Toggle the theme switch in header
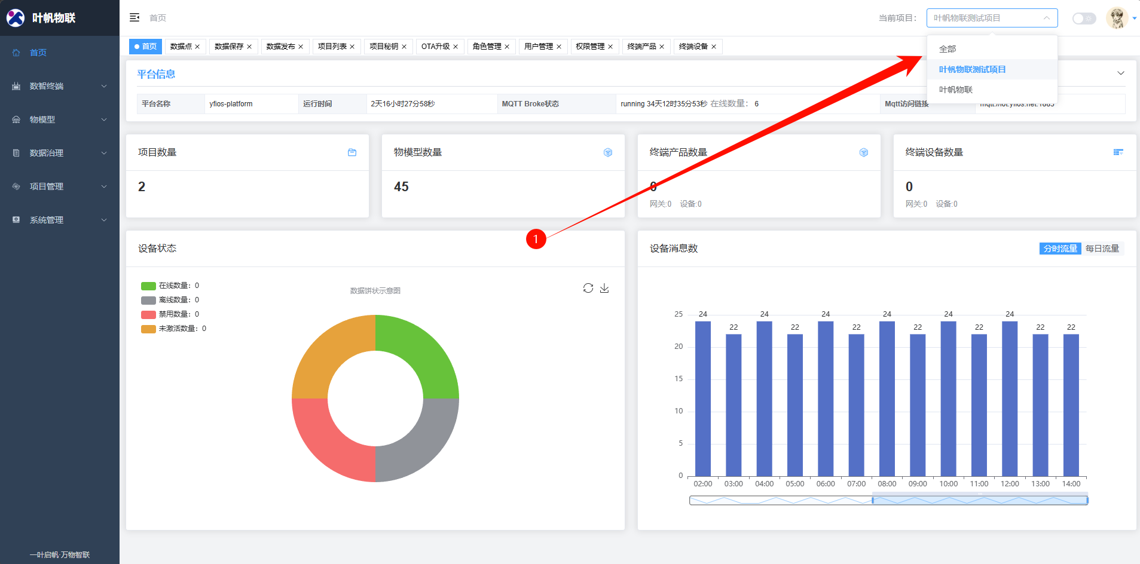Screen dimensions: 1140x564 coord(1083,19)
